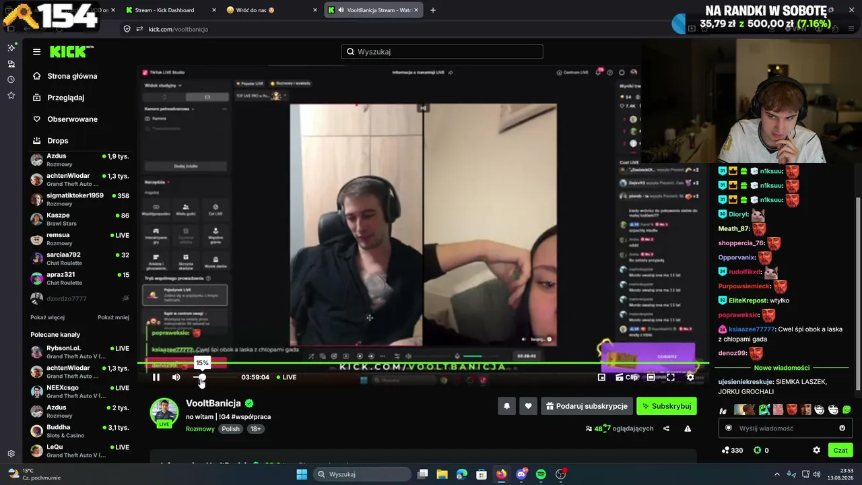This screenshot has height=485, width=862.
Task: Open Windows Start menu
Action: [x=302, y=474]
